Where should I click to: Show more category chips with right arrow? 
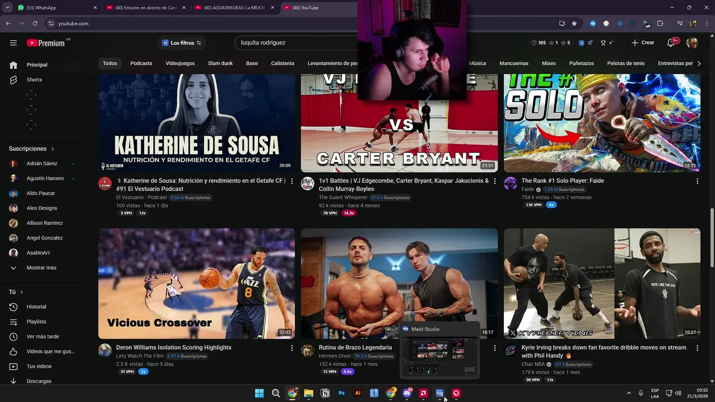point(699,64)
